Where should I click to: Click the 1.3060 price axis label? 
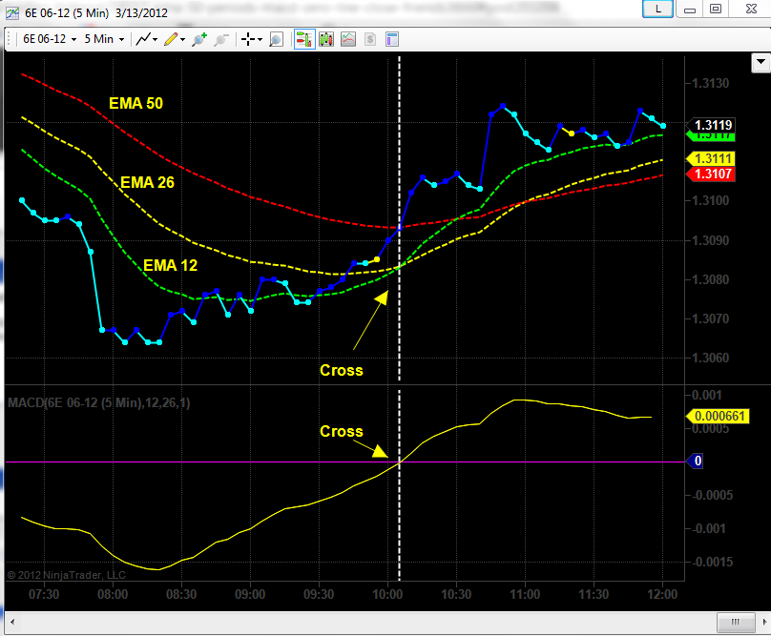[711, 358]
